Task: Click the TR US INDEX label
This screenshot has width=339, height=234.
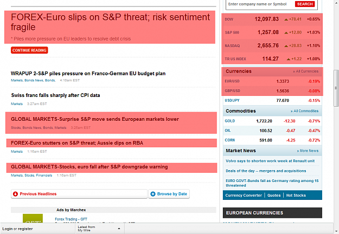Action: click(x=235, y=59)
